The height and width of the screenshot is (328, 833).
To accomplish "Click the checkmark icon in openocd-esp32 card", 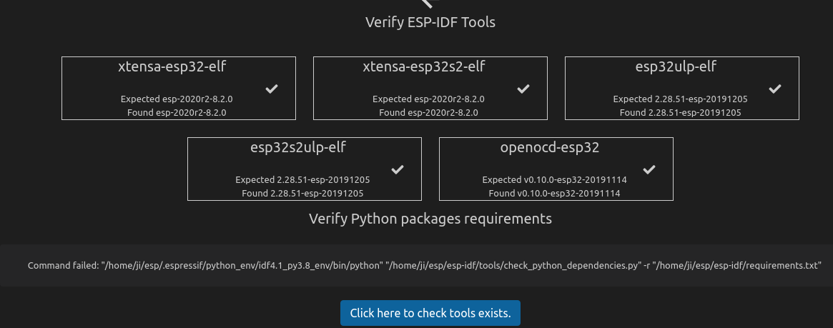I will click(649, 169).
